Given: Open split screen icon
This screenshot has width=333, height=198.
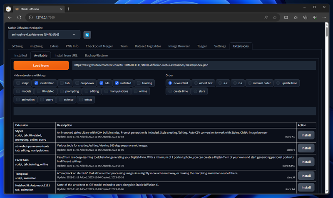Looking at the screenshot, I should click(x=286, y=17).
